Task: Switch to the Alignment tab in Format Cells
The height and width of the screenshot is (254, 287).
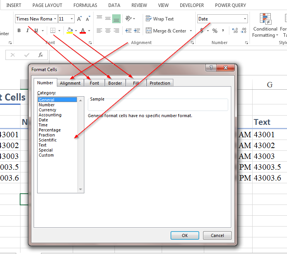Action: point(70,83)
